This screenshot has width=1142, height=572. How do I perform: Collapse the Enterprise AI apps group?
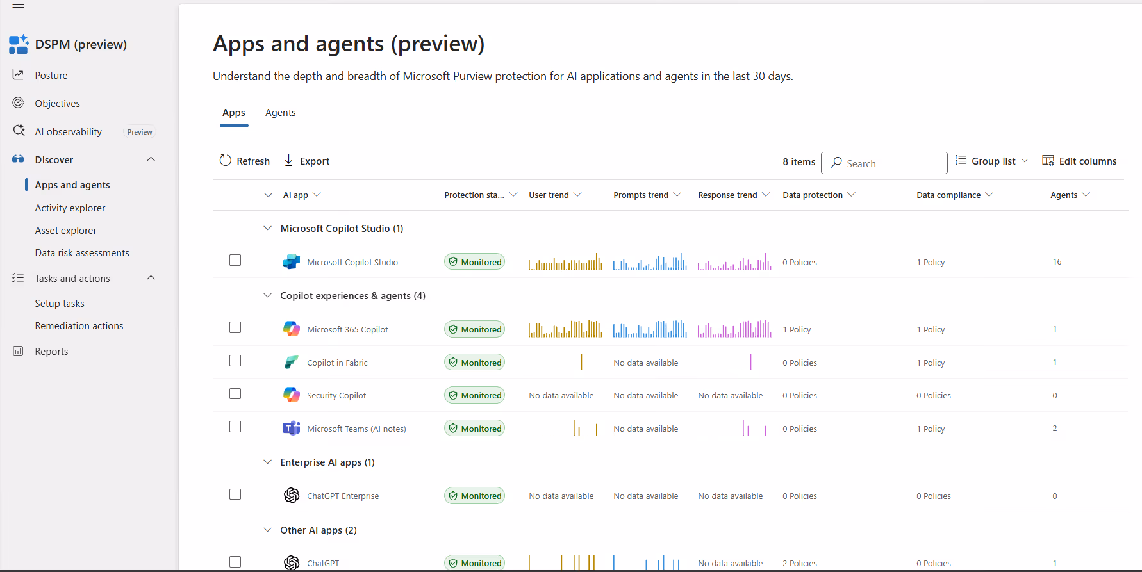(267, 462)
